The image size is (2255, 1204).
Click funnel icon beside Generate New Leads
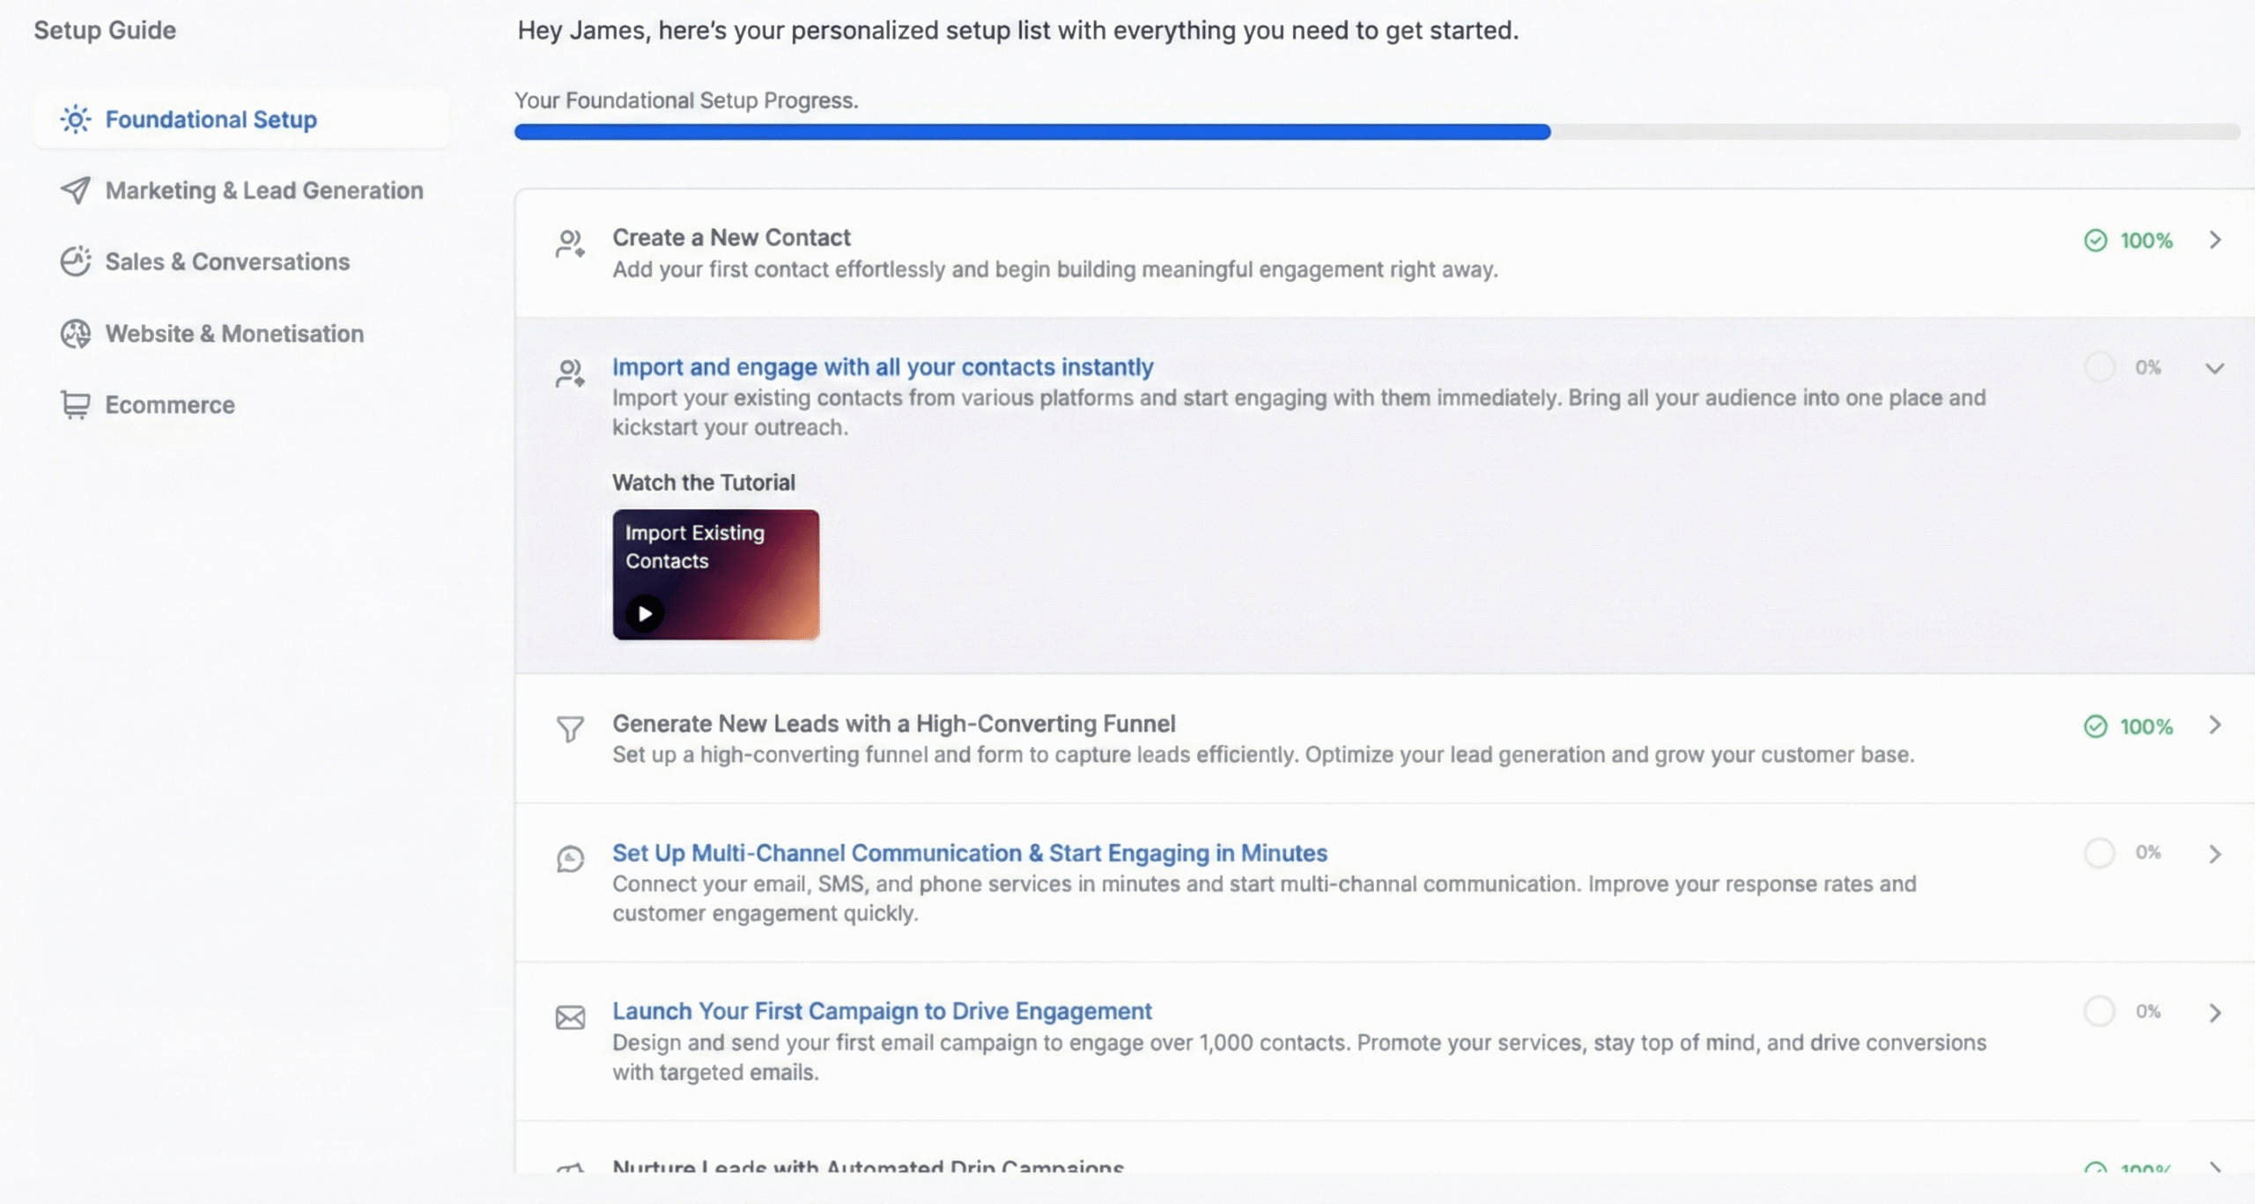(570, 728)
